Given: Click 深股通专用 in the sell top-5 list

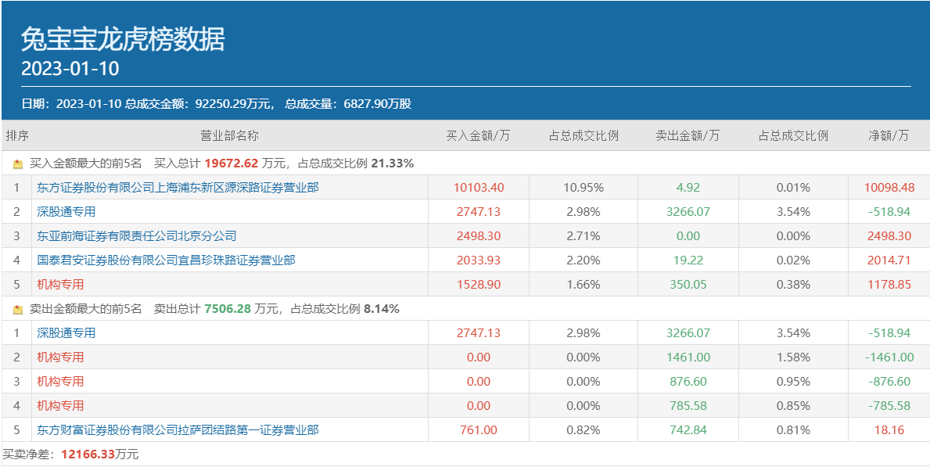Looking at the screenshot, I should (66, 333).
